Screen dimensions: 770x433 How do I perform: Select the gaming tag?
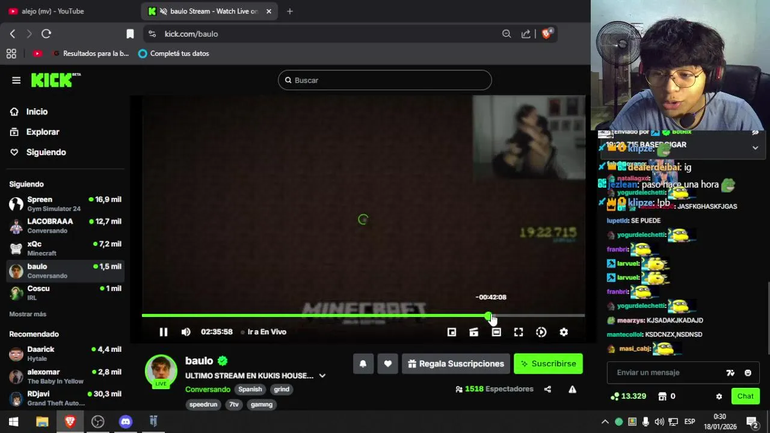[262, 405]
